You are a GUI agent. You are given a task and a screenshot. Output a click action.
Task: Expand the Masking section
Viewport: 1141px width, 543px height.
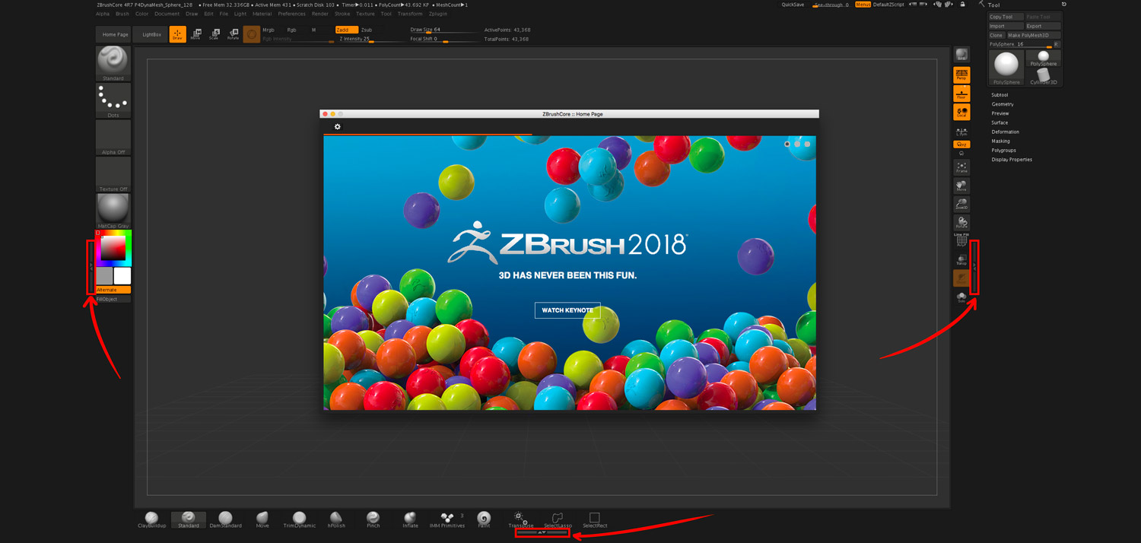click(1001, 141)
